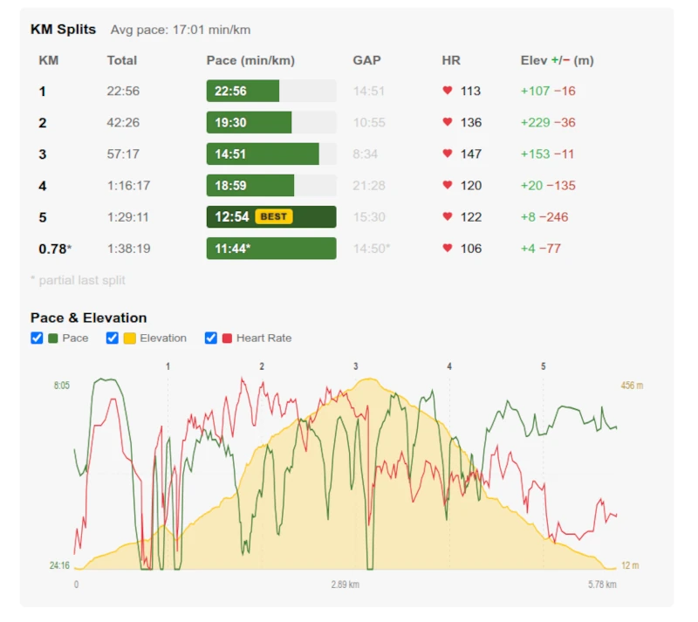
Task: Click the 0.78* partial split number
Action: 55,249
